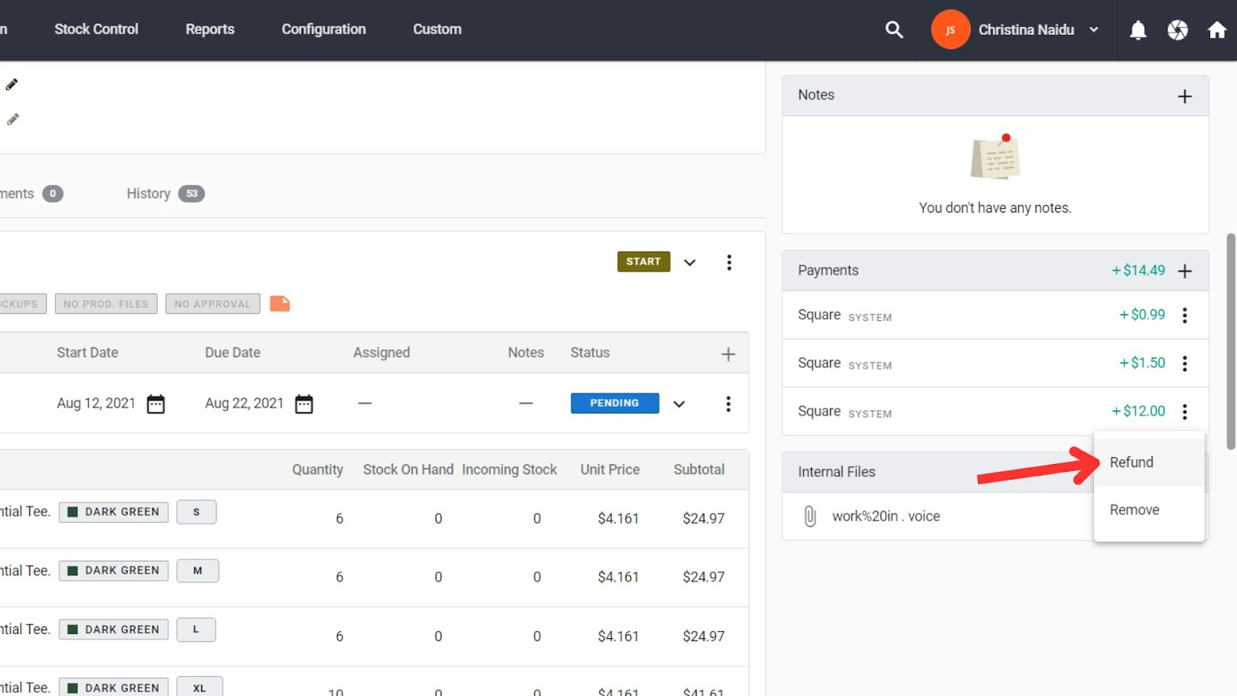Click the plus icon in the Status header
The height and width of the screenshot is (696, 1237).
click(x=728, y=354)
